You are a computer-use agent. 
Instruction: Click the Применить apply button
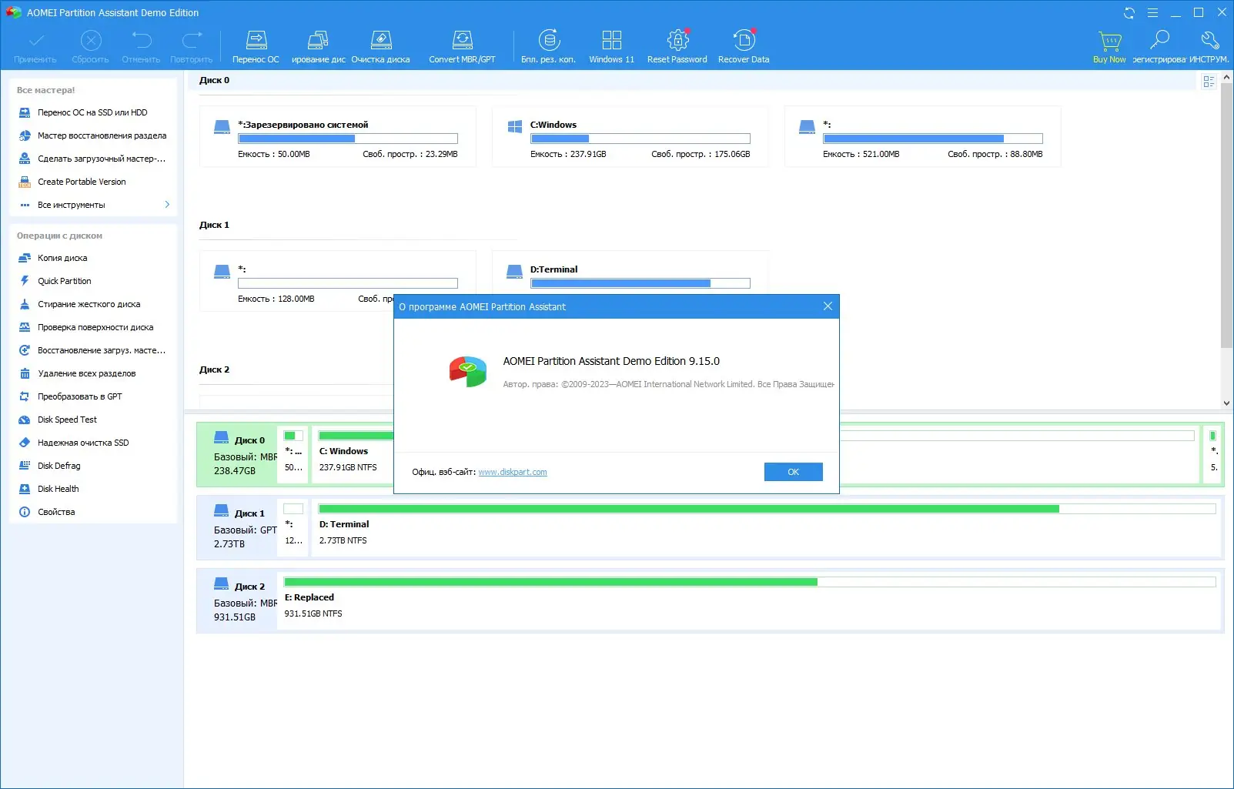point(35,46)
